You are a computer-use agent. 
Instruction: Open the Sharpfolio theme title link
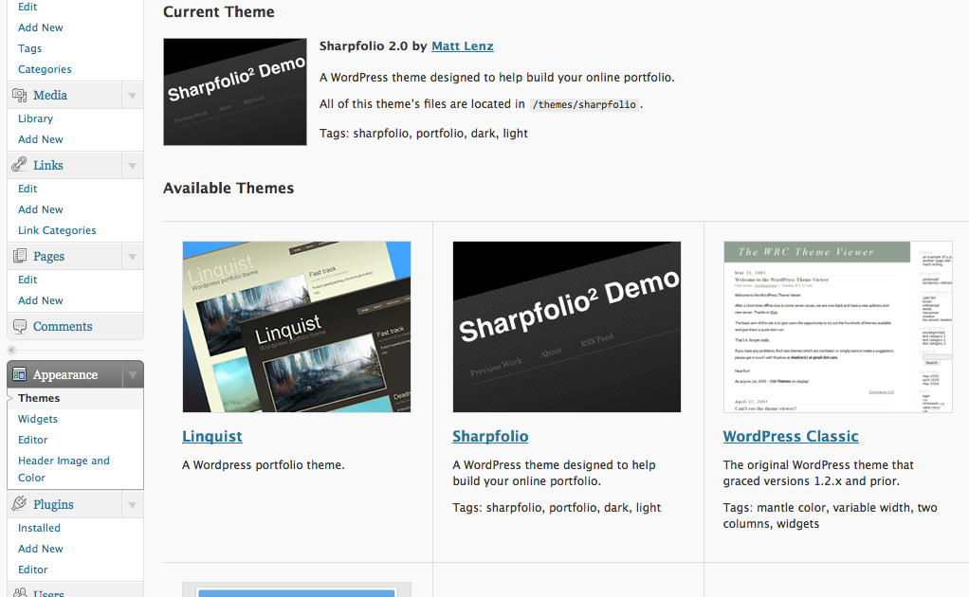click(x=490, y=436)
